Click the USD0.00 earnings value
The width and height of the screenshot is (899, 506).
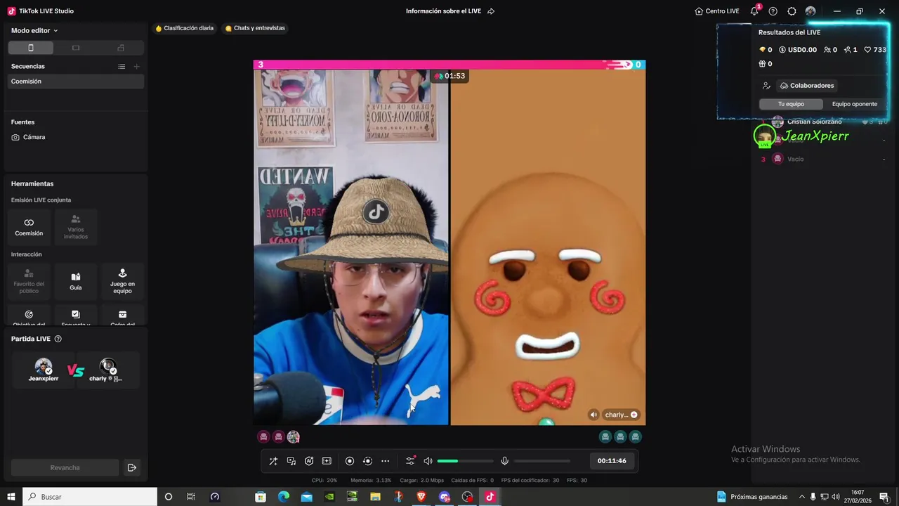coord(798,50)
